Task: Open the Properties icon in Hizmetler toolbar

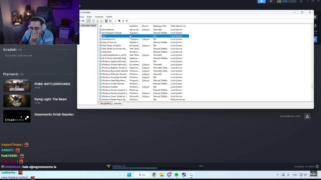Action: pos(93,21)
